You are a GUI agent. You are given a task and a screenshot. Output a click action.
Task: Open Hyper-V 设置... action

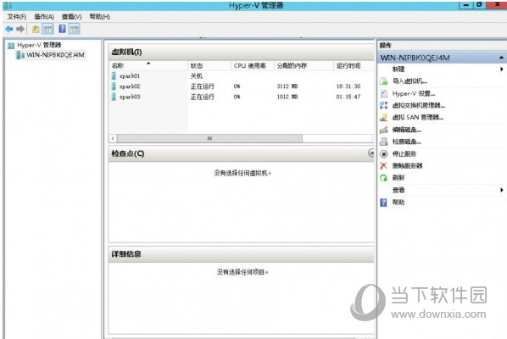coord(414,94)
